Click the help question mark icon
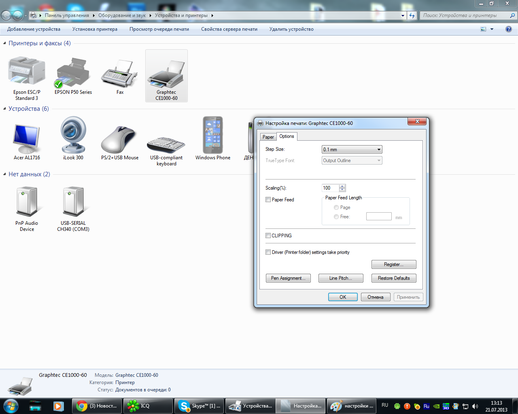 509,29
